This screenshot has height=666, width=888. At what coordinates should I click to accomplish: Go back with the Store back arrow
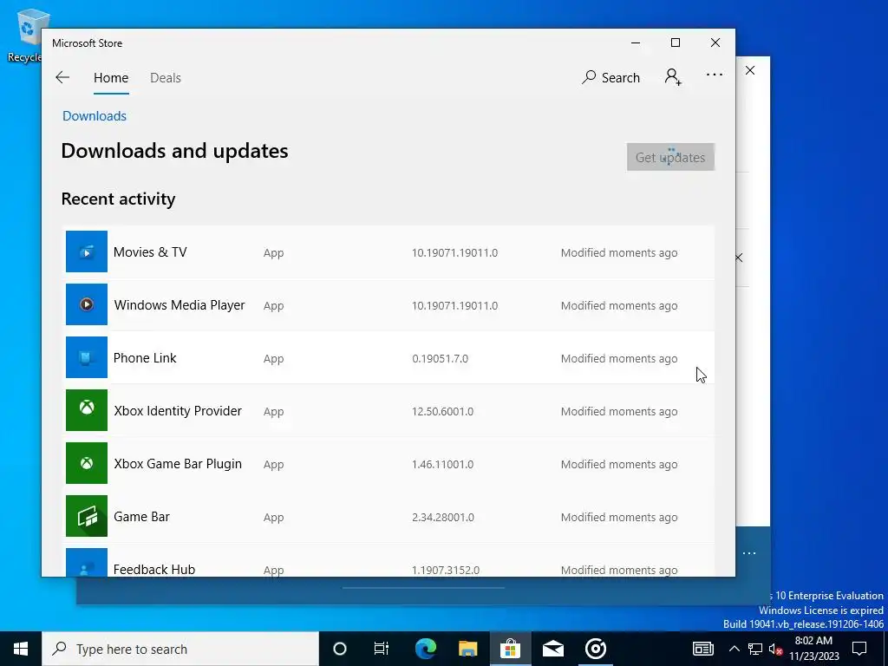point(62,77)
